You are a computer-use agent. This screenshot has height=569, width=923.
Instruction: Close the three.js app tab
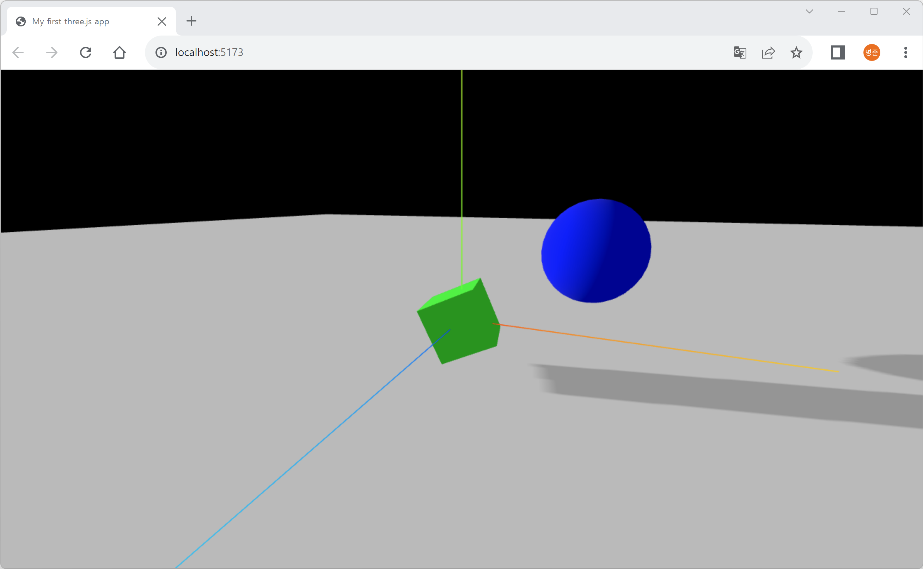(161, 21)
